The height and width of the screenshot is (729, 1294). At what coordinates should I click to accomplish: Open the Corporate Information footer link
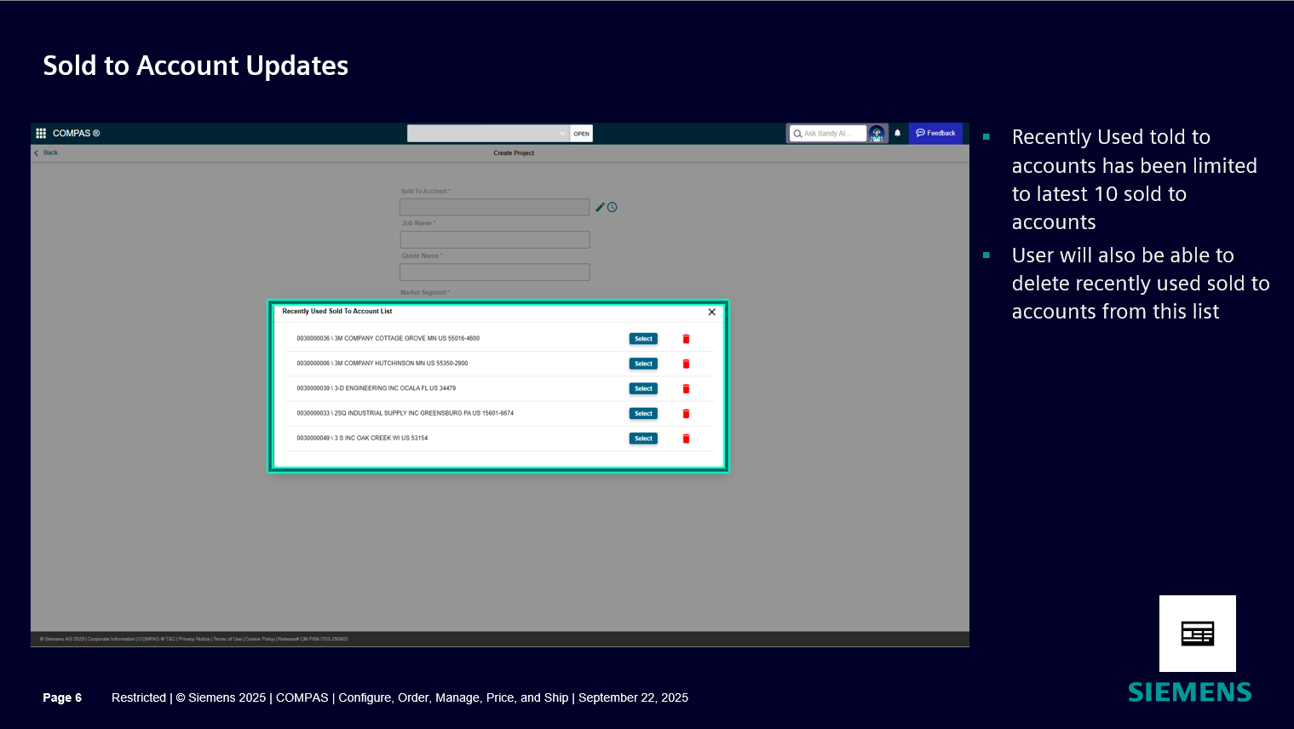(112, 639)
